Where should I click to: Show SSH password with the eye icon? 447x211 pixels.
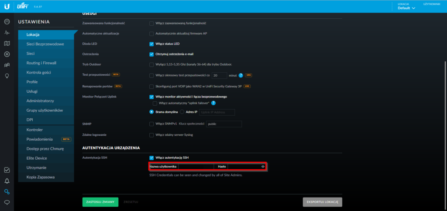pos(263,167)
